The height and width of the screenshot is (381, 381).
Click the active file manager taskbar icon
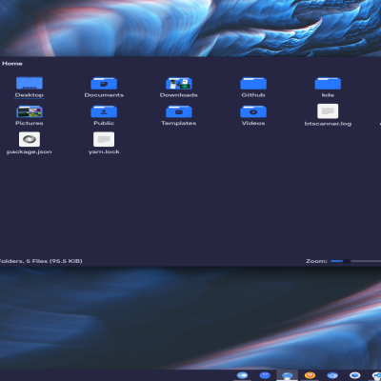tap(287, 375)
